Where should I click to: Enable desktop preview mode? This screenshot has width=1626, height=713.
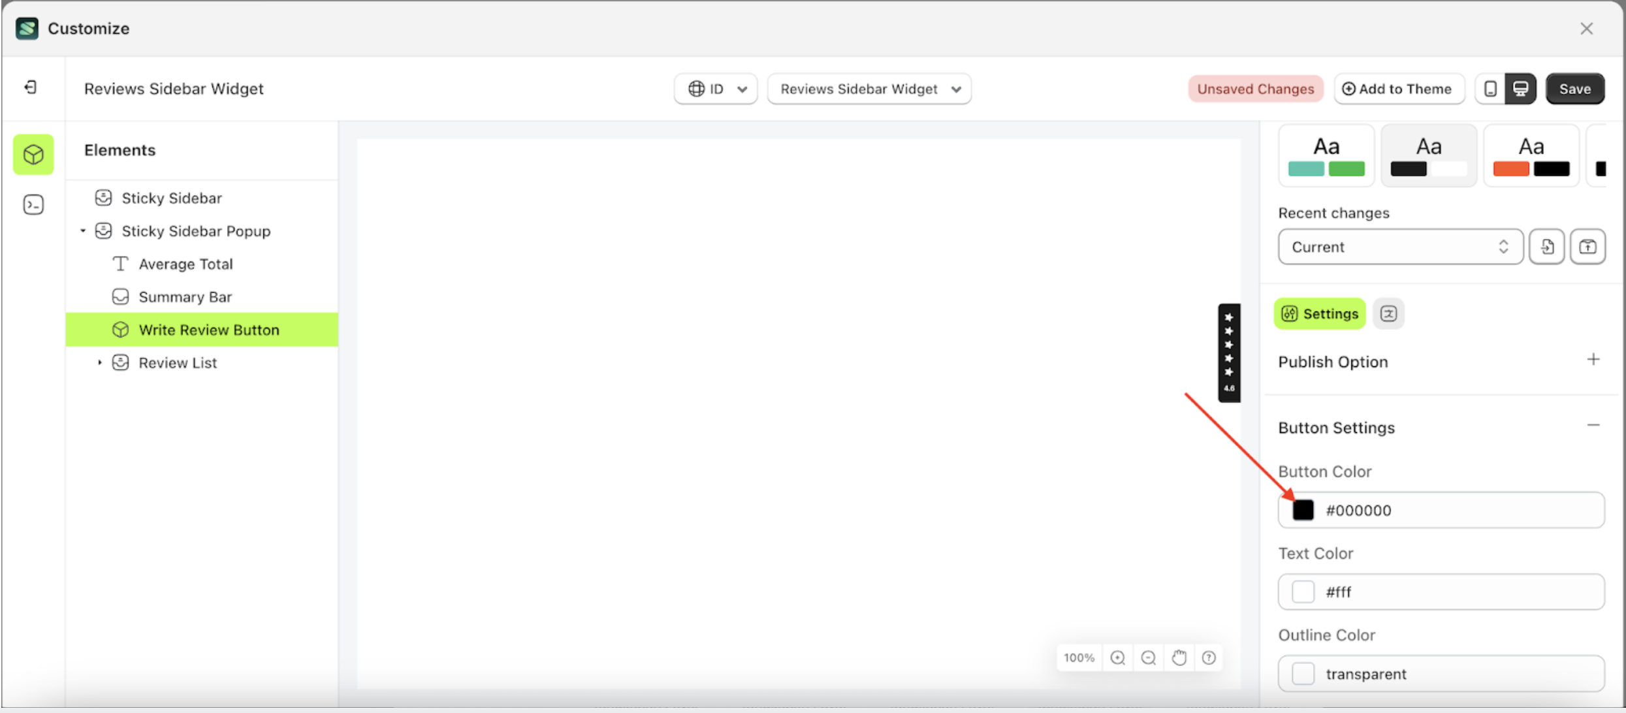(x=1522, y=88)
